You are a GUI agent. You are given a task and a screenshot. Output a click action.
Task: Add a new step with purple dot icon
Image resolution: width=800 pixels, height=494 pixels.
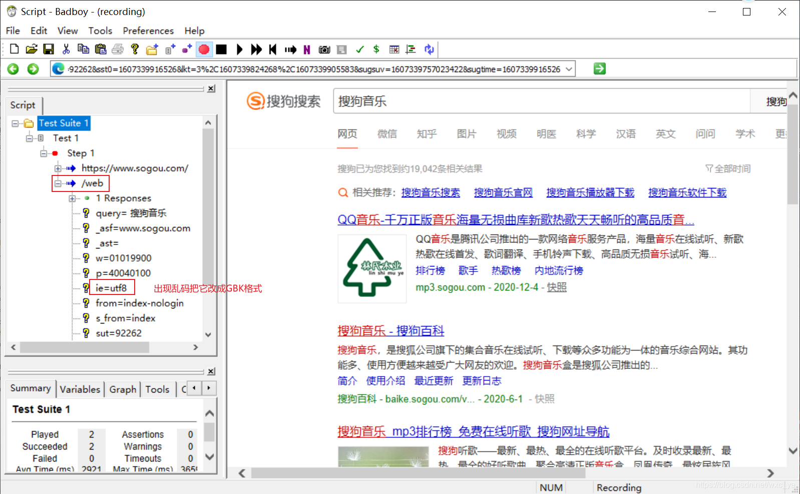[187, 49]
